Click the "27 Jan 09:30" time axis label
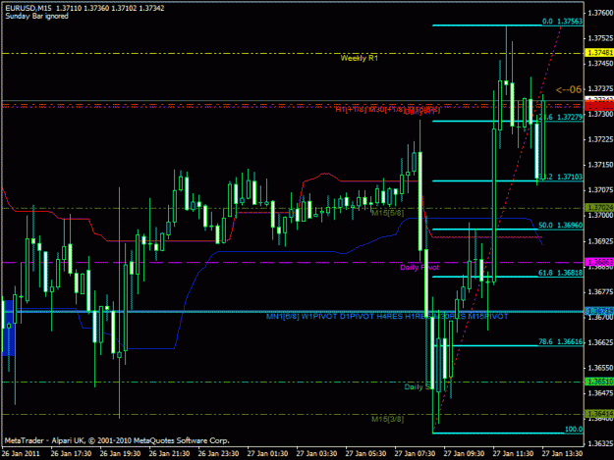This screenshot has width=614, height=460. point(464,454)
